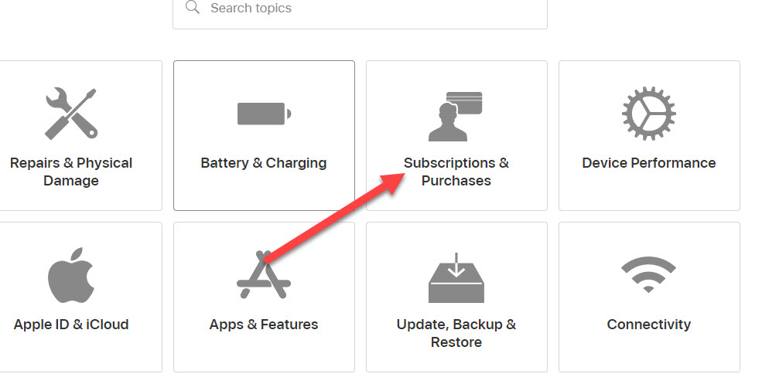
Task: Select the battery icon
Action: click(264, 114)
